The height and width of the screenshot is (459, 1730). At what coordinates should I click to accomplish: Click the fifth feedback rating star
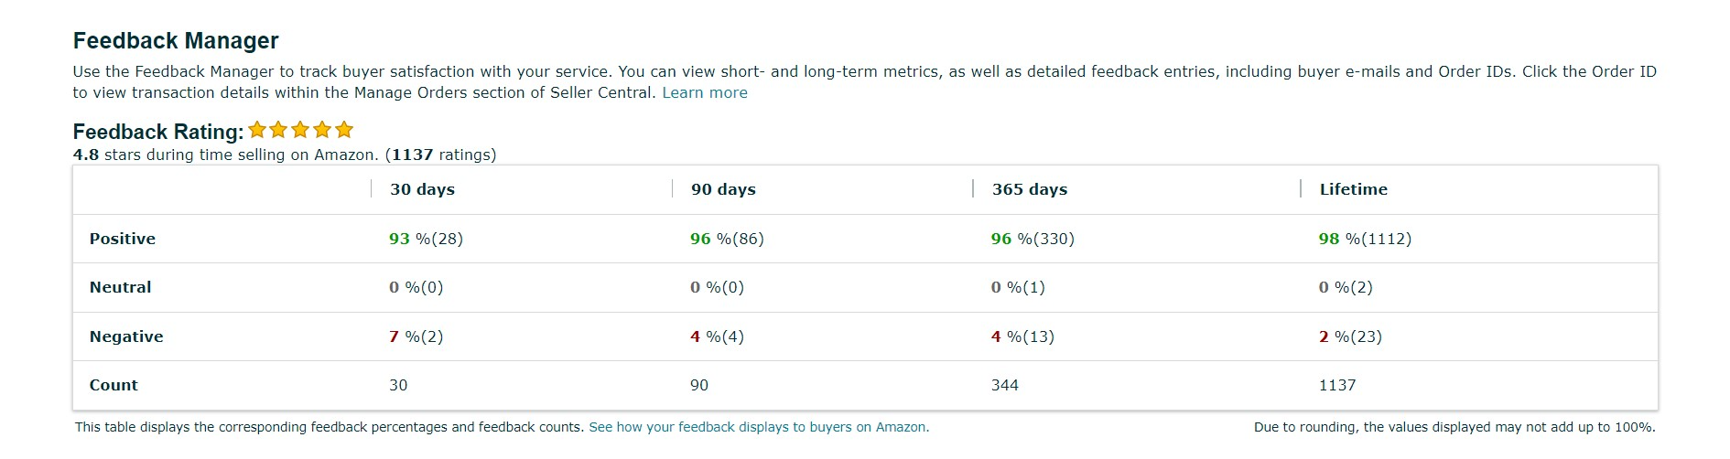coord(344,130)
